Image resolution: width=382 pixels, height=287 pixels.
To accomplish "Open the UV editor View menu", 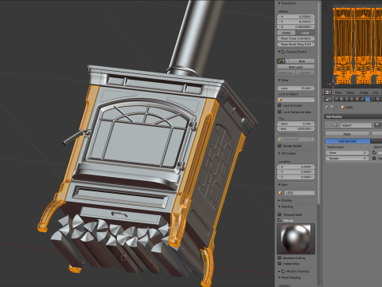I will click(338, 92).
